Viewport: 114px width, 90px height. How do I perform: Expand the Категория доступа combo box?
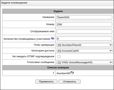coord(85,51)
